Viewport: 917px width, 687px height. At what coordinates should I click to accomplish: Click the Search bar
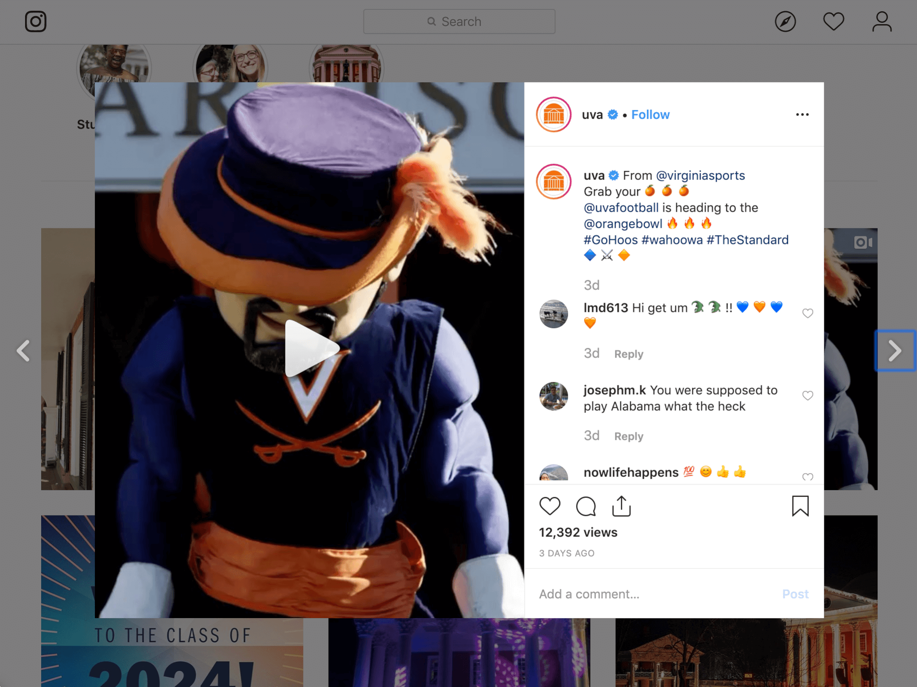[459, 21]
